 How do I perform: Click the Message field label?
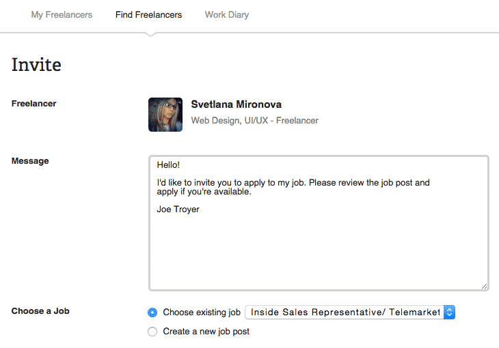click(30, 161)
